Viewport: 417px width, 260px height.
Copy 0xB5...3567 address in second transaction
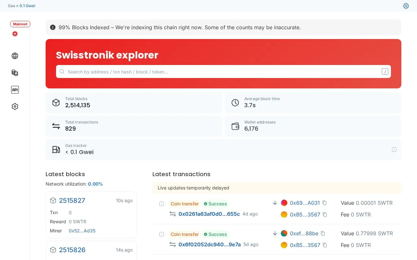pos(325,245)
